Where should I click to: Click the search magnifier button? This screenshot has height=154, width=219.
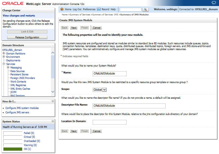pos(145,10)
